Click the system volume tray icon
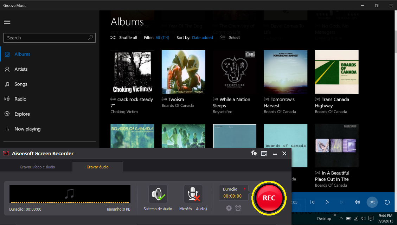Image resolution: width=397 pixels, height=225 pixels. (x=363, y=218)
